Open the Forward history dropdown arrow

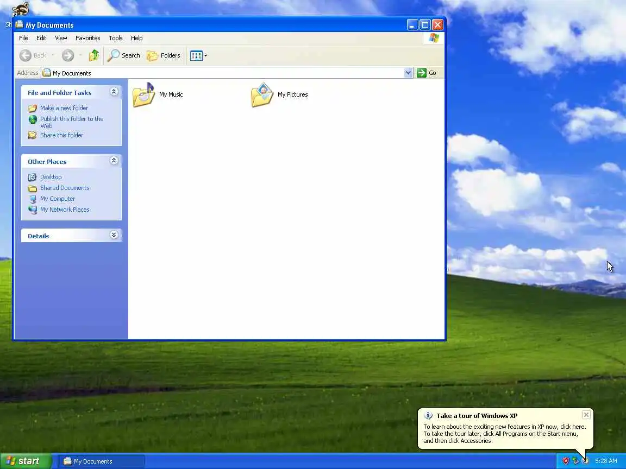[x=80, y=55]
